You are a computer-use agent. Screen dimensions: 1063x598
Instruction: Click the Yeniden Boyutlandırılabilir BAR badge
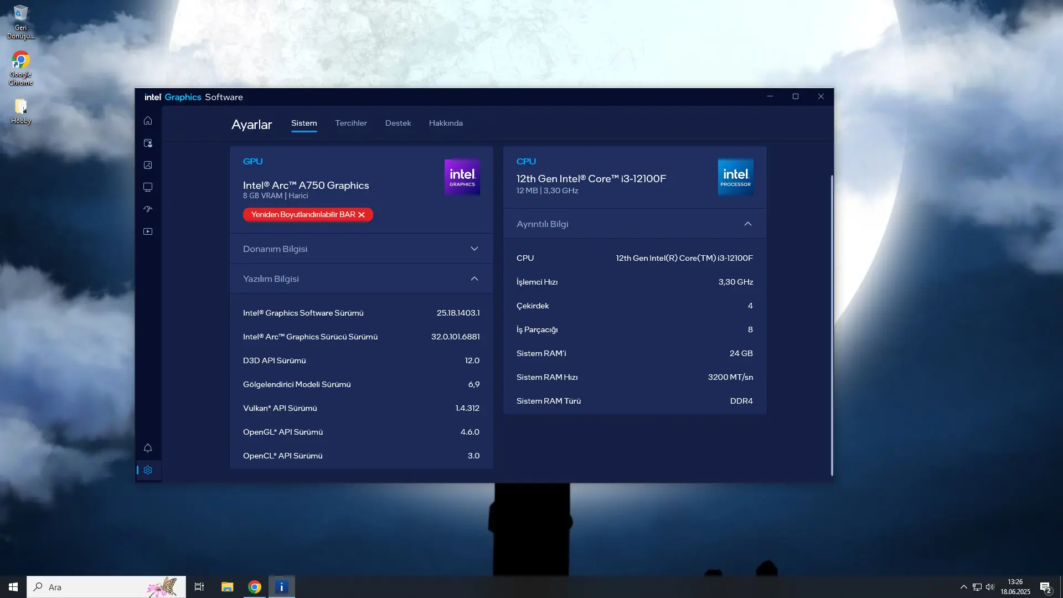308,215
